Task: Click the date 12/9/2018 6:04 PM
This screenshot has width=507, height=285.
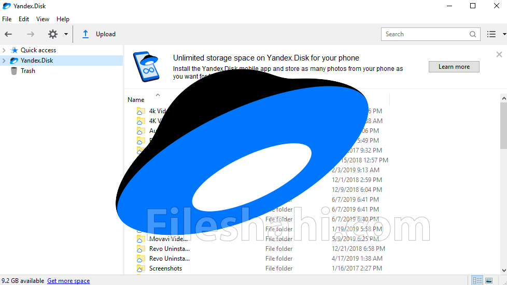Action: tap(357, 189)
